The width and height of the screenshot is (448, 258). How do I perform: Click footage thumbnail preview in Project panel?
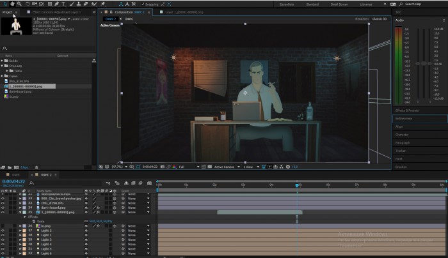coord(16,26)
